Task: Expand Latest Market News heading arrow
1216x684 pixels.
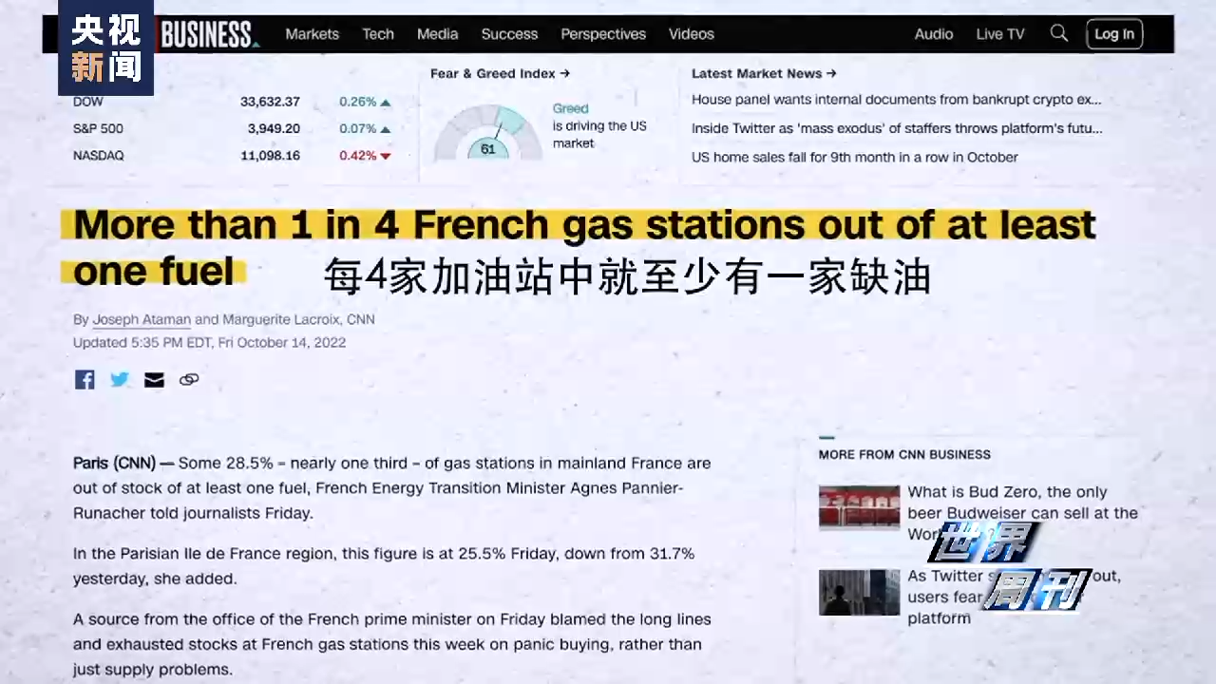Action: pos(830,73)
